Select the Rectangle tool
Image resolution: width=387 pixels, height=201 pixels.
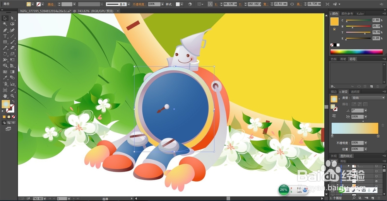(x=5, y=42)
